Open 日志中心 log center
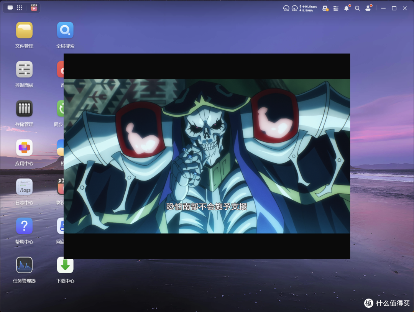The image size is (414, 312). pyautogui.click(x=24, y=192)
